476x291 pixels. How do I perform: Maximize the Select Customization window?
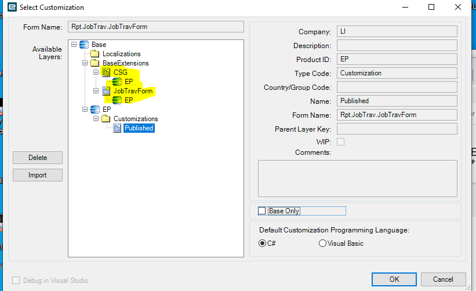point(431,7)
